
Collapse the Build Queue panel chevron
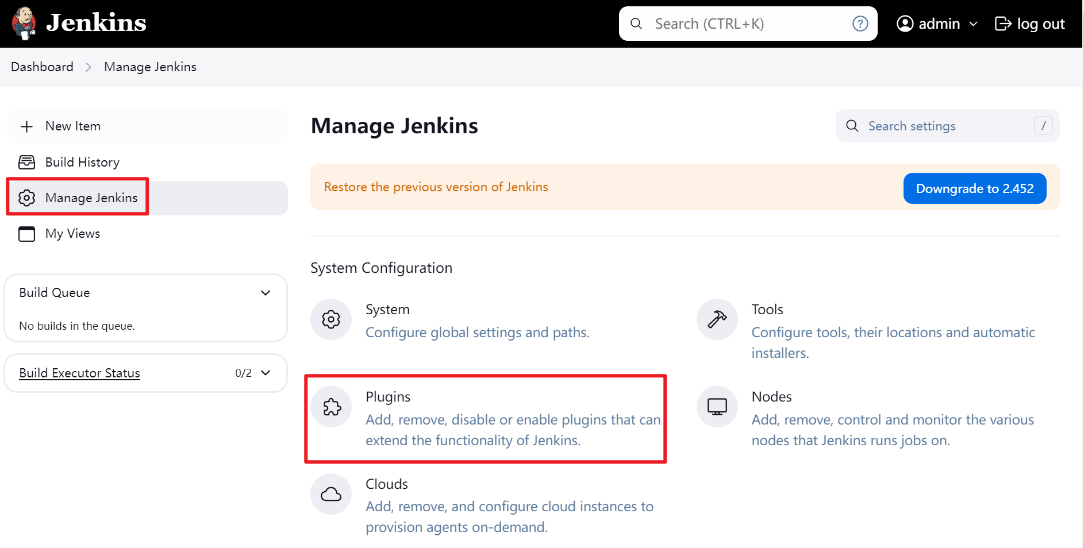[x=266, y=293]
